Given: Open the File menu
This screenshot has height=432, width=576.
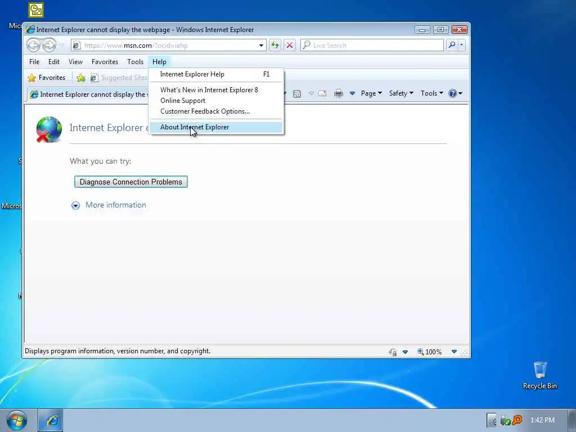Looking at the screenshot, I should coord(34,62).
